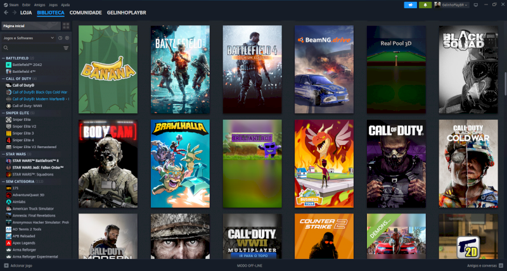Open the Jogos e Softwares dropdown
The height and width of the screenshot is (271, 507).
[29, 38]
